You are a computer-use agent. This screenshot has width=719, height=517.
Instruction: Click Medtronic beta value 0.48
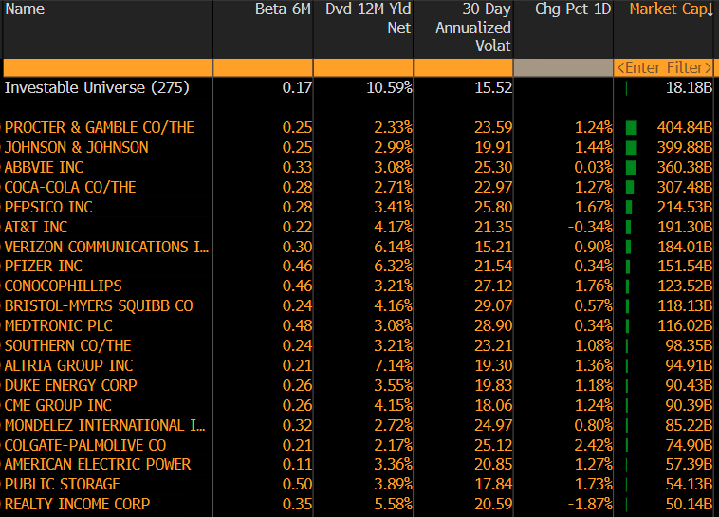pos(297,325)
